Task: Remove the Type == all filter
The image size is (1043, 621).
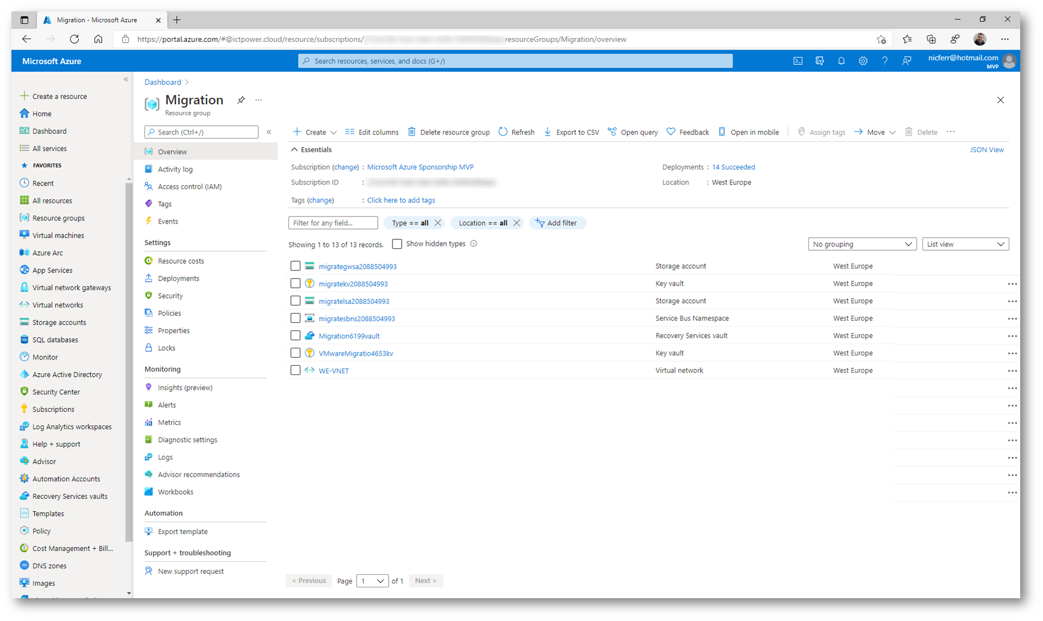Action: 438,223
